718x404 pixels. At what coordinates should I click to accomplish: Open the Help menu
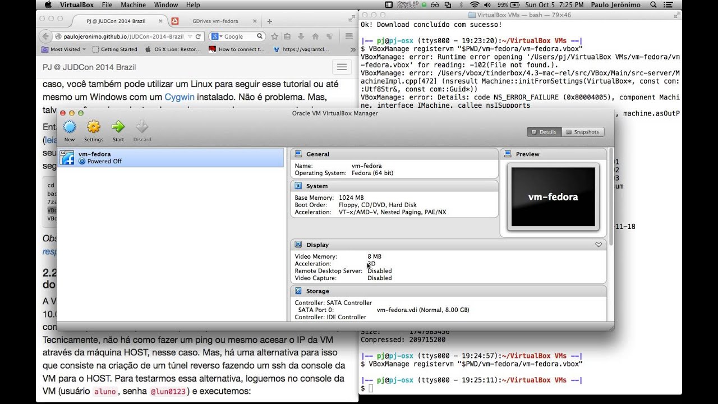click(x=193, y=5)
